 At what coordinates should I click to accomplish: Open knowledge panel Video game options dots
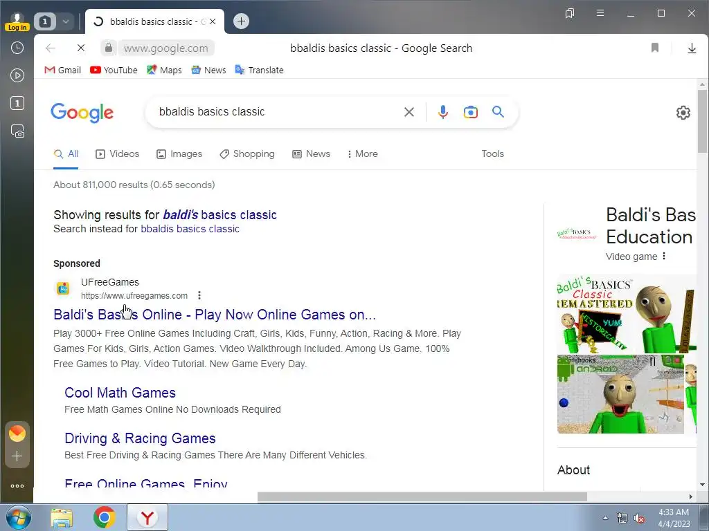click(664, 256)
